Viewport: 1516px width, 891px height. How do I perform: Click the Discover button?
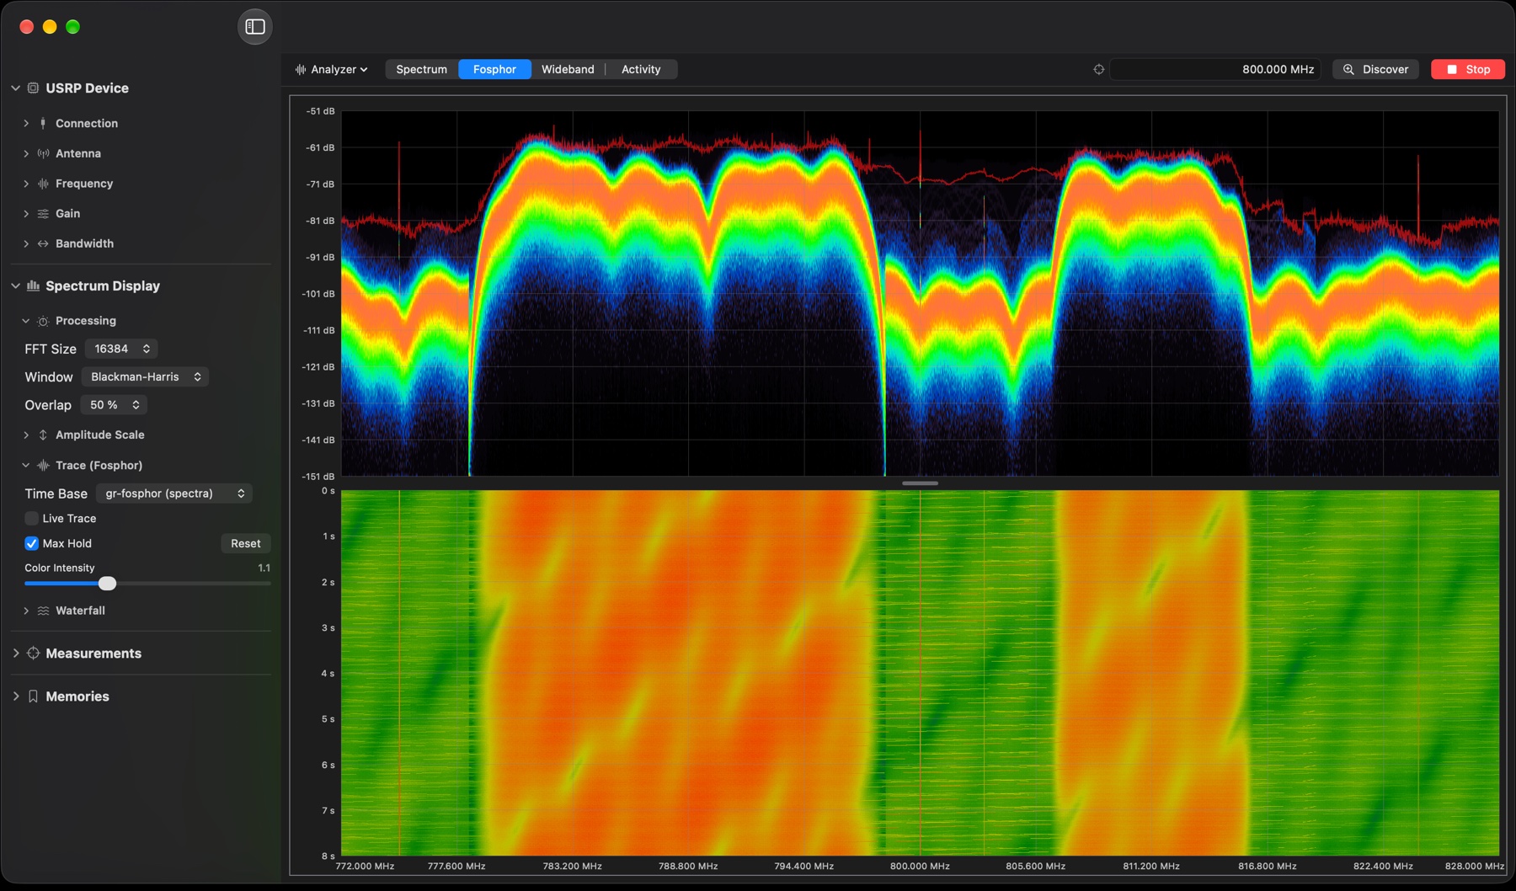click(x=1375, y=69)
